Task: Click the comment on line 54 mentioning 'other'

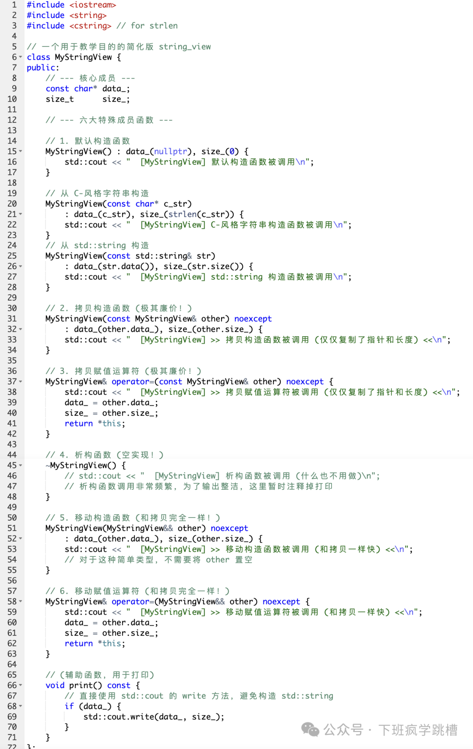Action: point(159,560)
